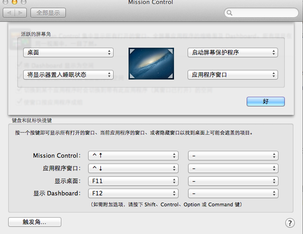Click the 全部显示 toolbar button

48,13
